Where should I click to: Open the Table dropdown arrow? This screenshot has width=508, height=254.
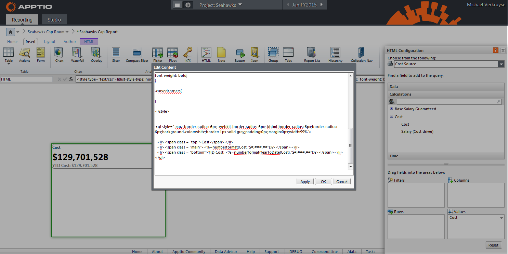[9, 63]
